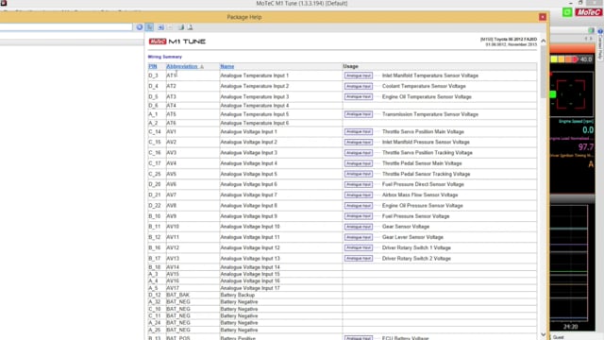Click the scroll-down arrow of help page scrollbar
The image size is (604, 340).
pyautogui.click(x=544, y=334)
